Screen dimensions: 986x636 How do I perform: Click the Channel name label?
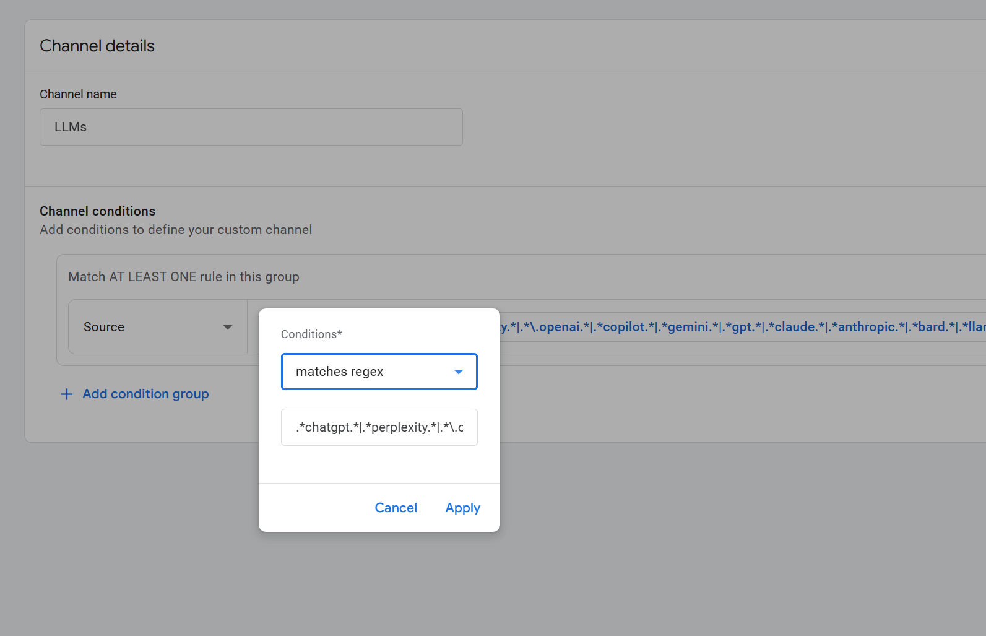pos(78,94)
